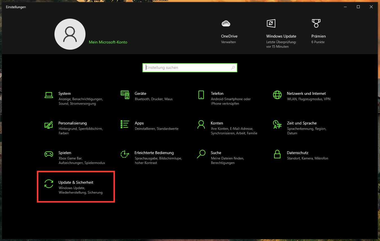380x241 pixels.
Task: Click the Konten category title
Action: click(217, 123)
